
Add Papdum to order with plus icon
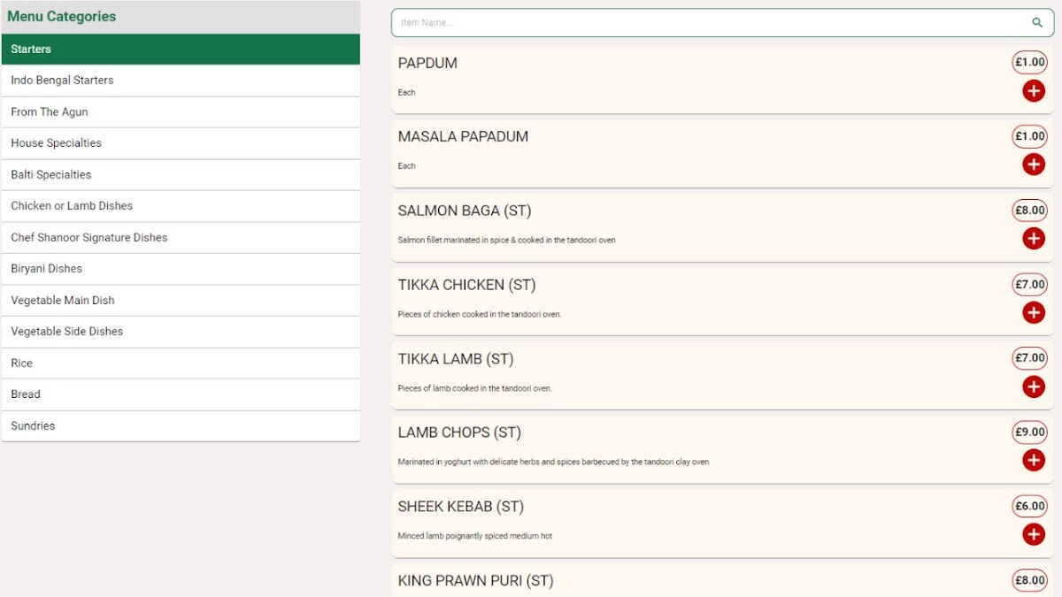click(x=1033, y=91)
